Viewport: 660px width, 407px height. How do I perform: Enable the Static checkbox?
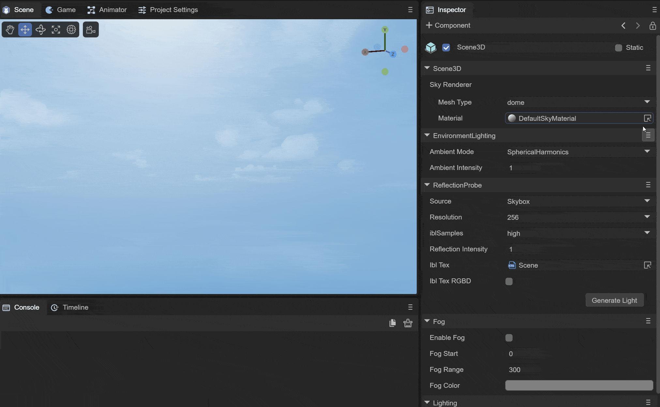[x=618, y=48]
